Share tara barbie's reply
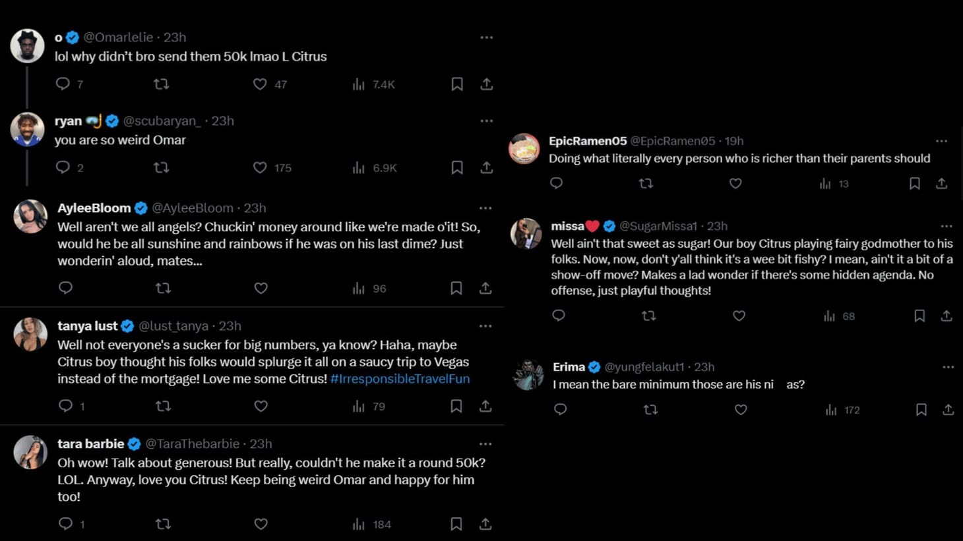This screenshot has height=541, width=963. coord(486,524)
